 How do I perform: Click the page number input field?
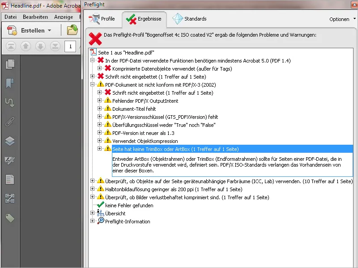click(x=70, y=46)
